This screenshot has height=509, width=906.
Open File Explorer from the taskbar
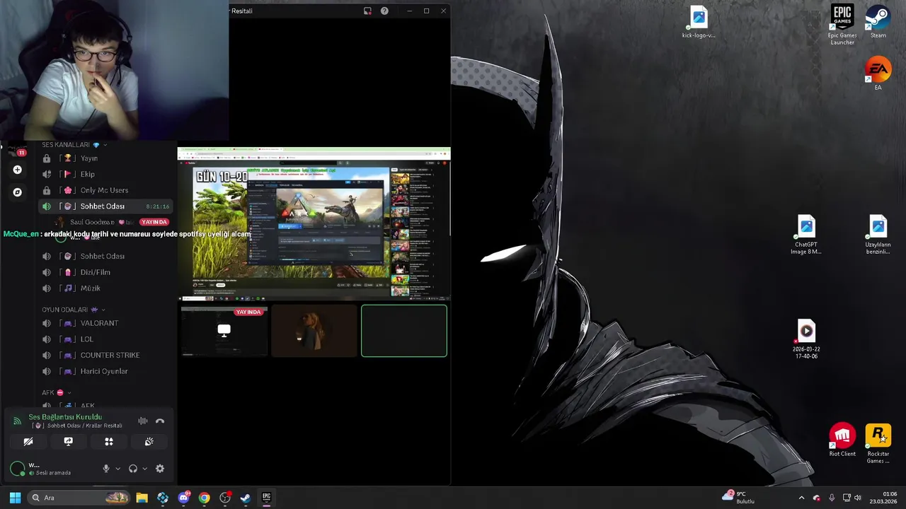pos(142,498)
